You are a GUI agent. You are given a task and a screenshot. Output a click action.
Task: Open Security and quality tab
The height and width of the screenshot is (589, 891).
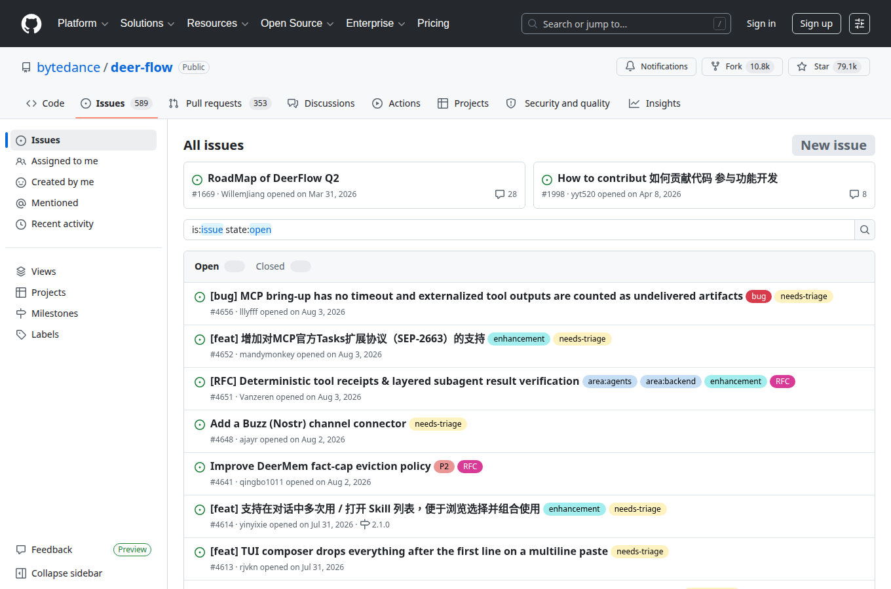(x=558, y=103)
